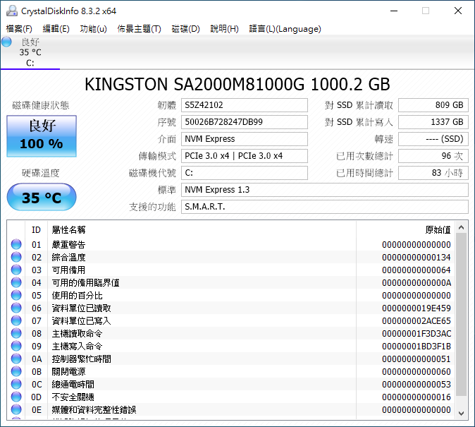Image resolution: width=475 pixels, height=427 pixels.
Task: Select the row 資料單位已讀取
Action: (x=231, y=308)
